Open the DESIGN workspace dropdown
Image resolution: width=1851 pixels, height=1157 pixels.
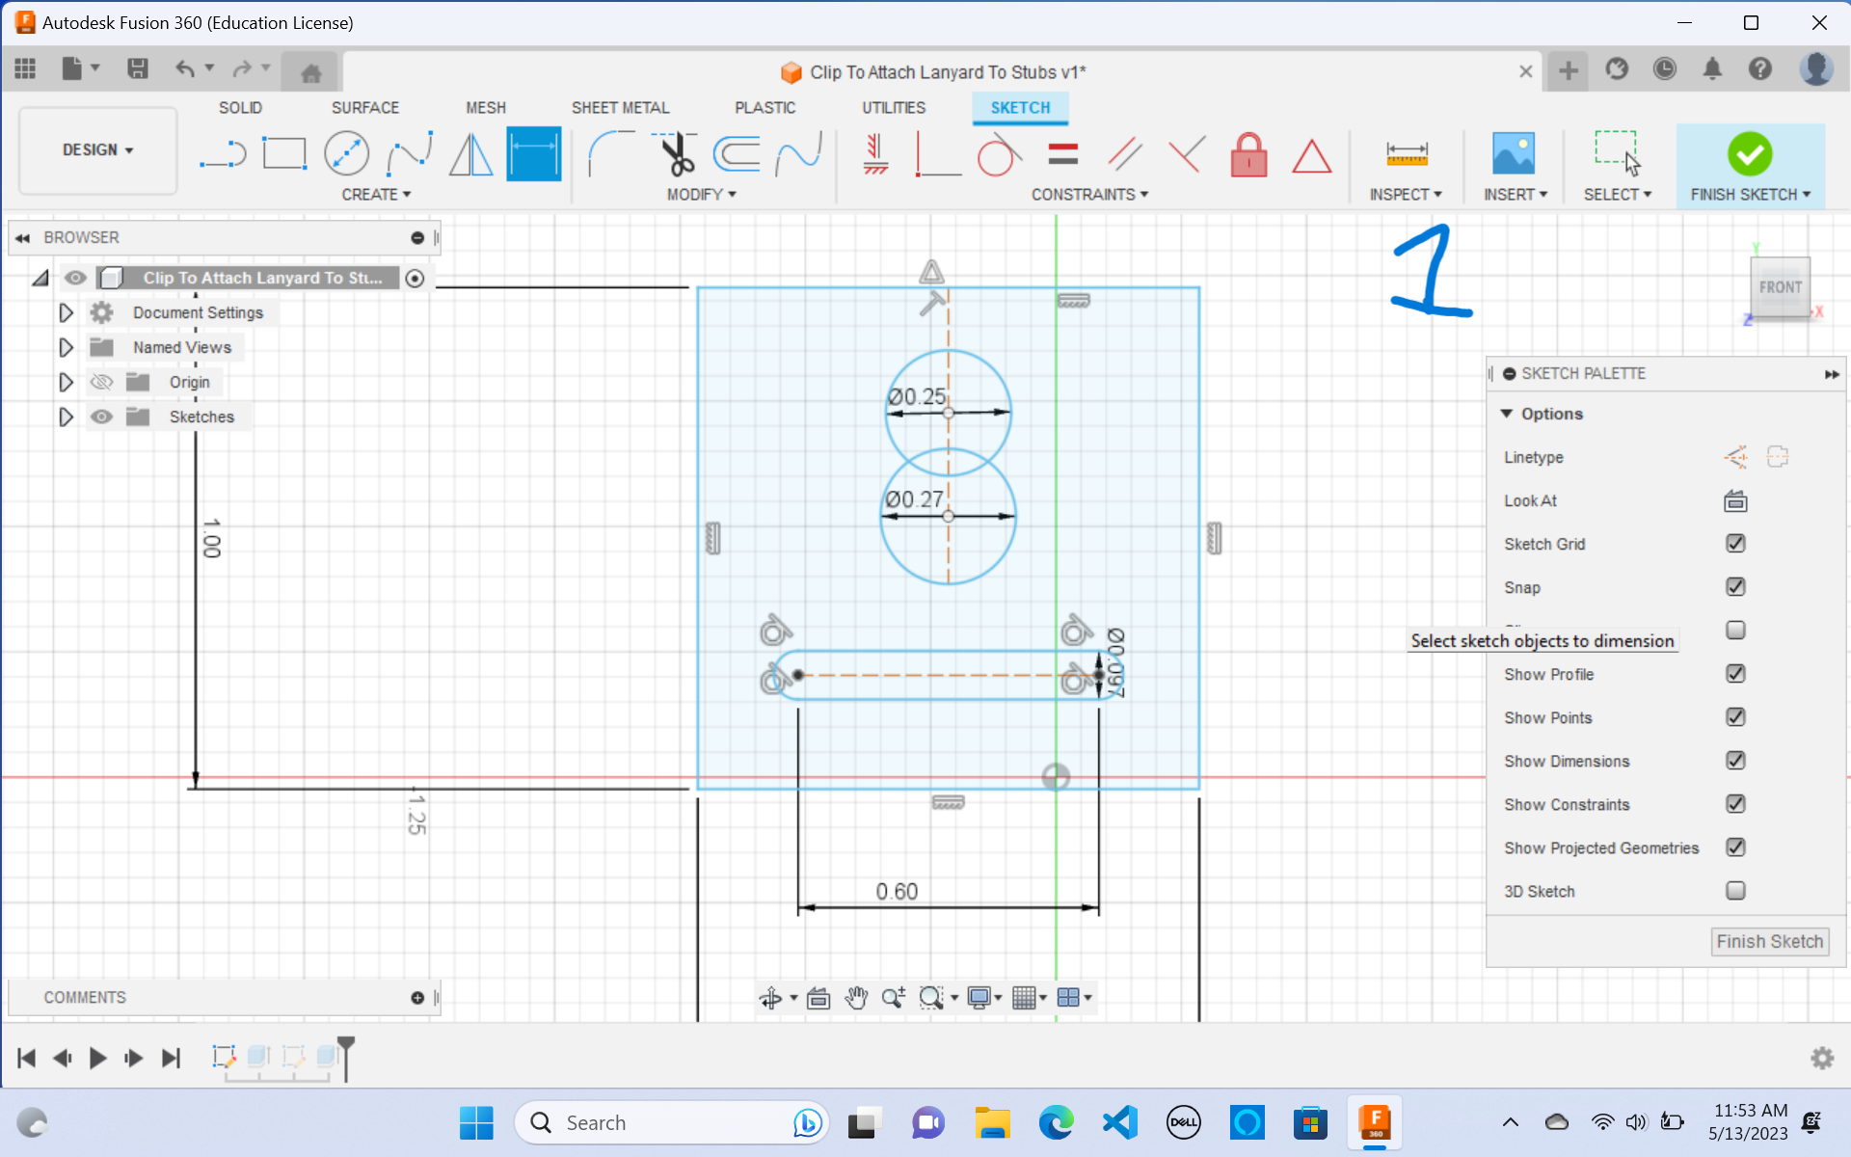pyautogui.click(x=97, y=150)
